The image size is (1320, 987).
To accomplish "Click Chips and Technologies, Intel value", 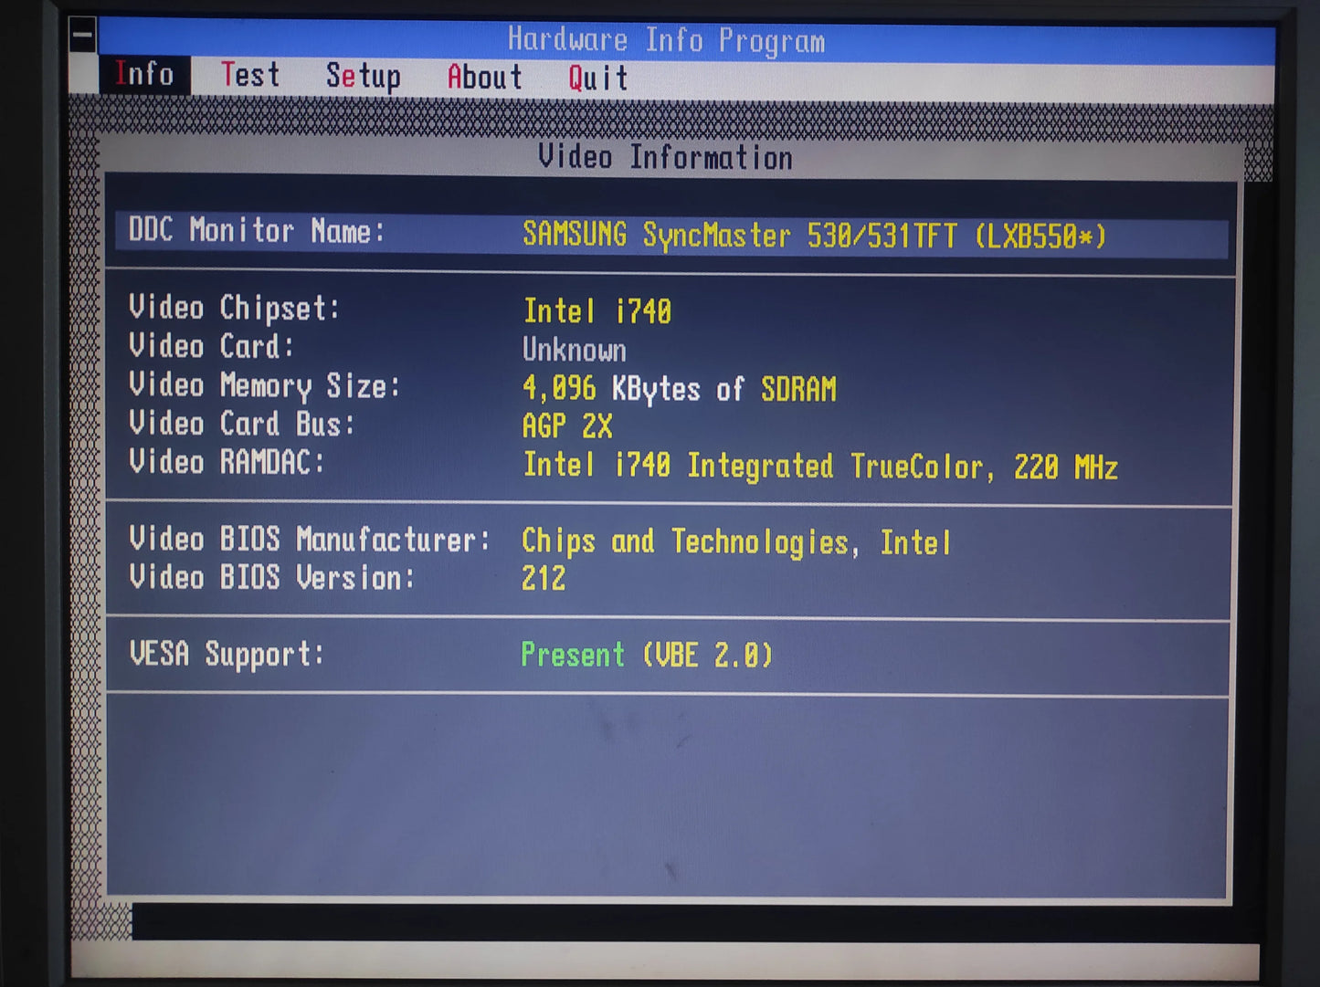I will pos(736,542).
